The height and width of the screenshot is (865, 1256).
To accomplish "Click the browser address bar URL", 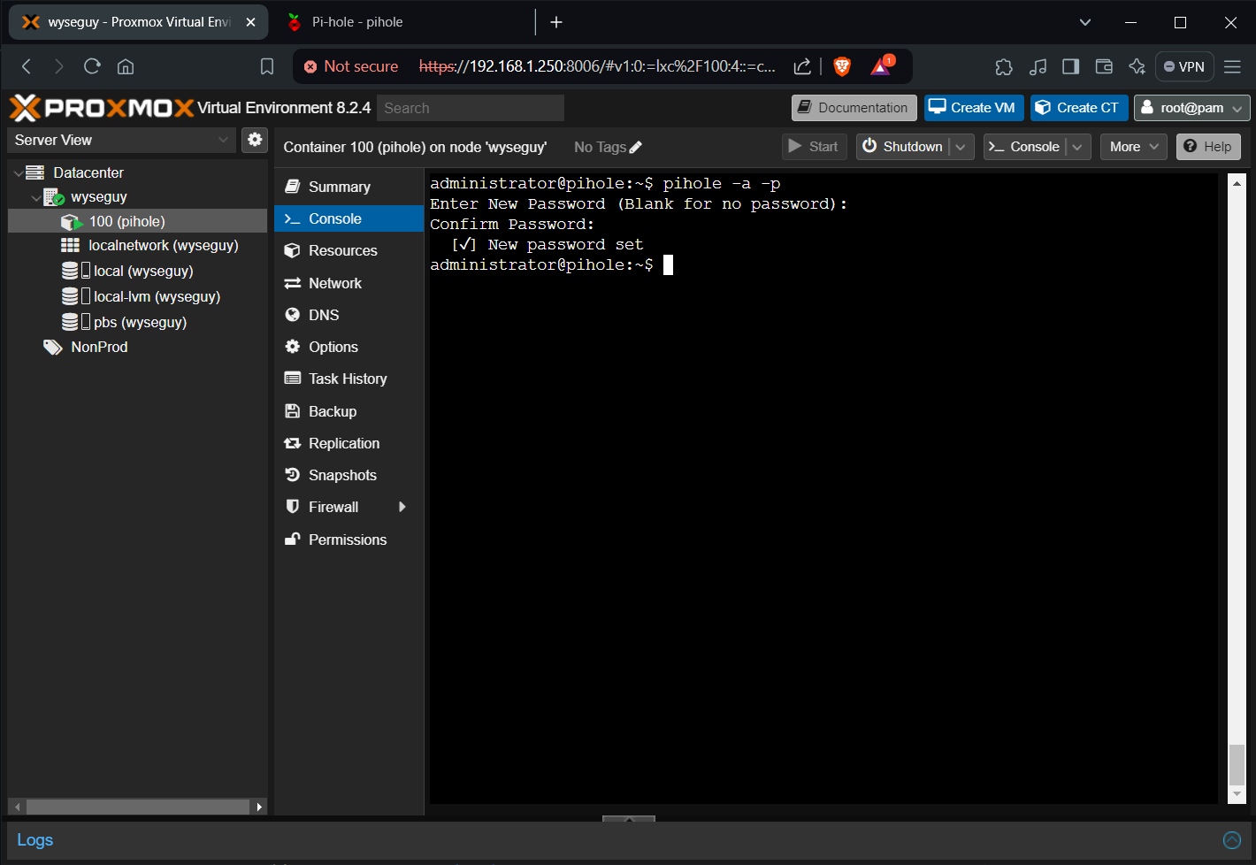I will [597, 66].
